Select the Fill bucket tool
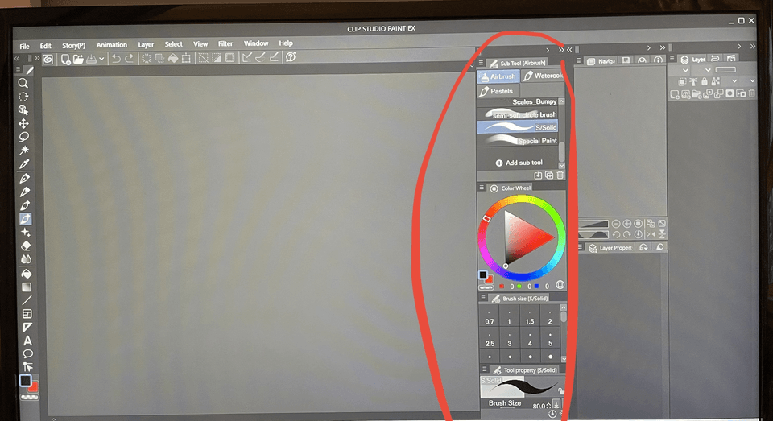773x421 pixels. [x=26, y=274]
